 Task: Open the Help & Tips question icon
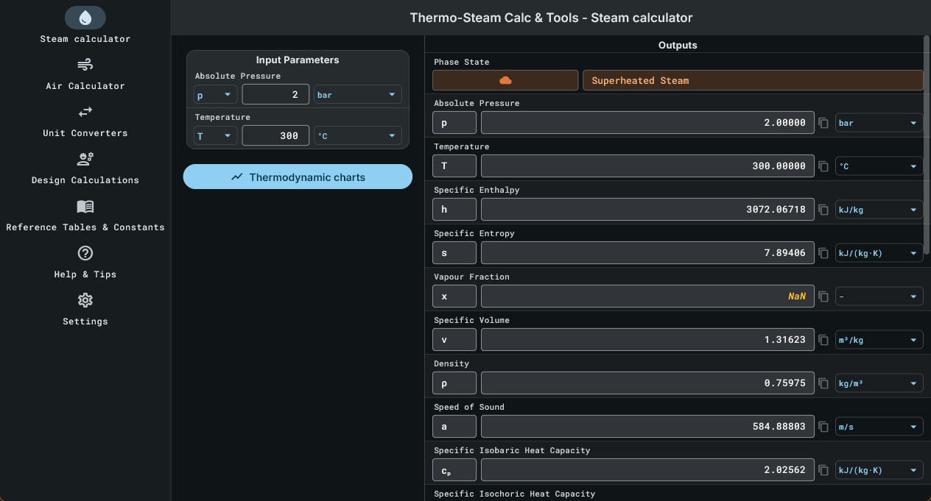tap(85, 253)
